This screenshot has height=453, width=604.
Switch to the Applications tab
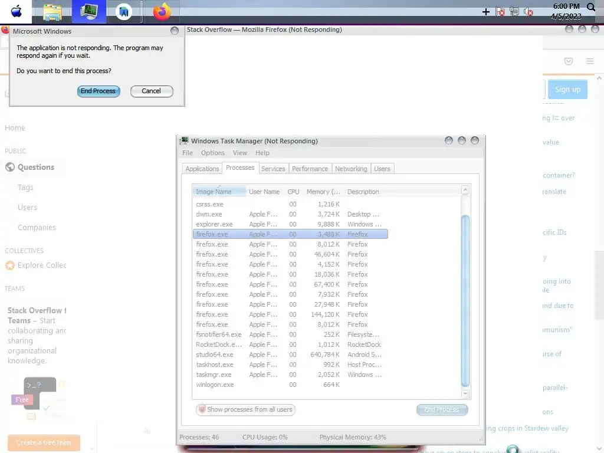(202, 169)
